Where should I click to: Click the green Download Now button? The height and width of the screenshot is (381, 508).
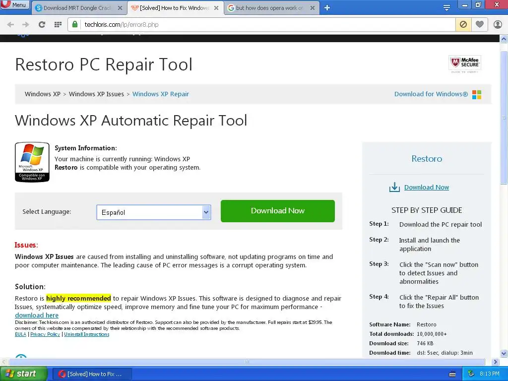pyautogui.click(x=278, y=211)
